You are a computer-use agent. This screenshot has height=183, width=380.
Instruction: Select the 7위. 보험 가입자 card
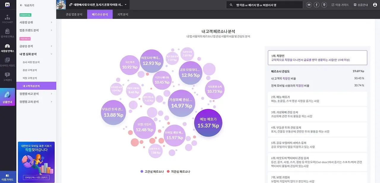pyautogui.click(x=317, y=178)
